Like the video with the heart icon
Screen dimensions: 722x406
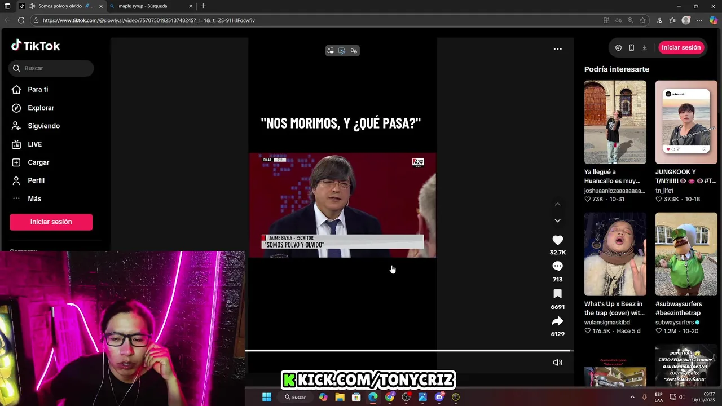(557, 240)
